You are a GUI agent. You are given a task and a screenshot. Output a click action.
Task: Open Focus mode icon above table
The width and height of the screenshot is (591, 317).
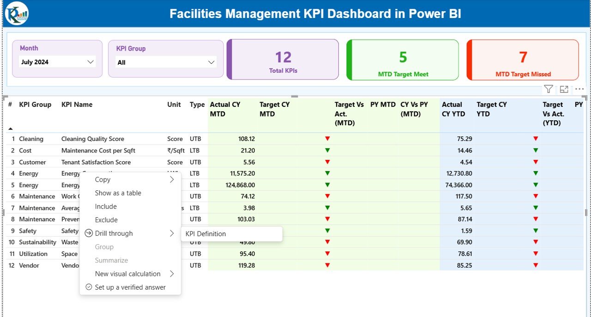(564, 89)
